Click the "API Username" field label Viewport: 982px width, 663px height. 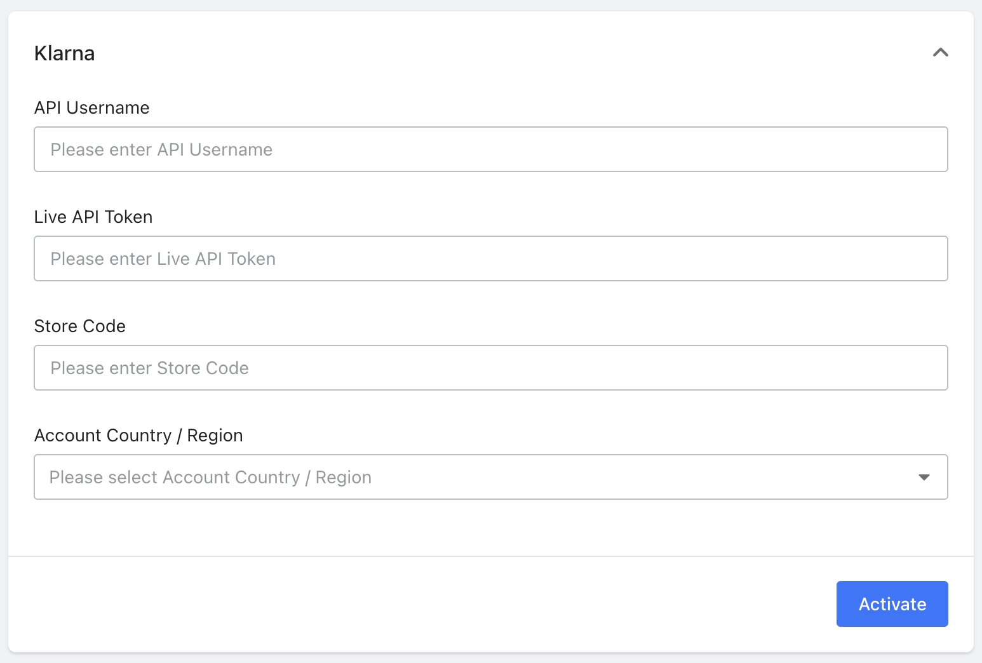(91, 108)
